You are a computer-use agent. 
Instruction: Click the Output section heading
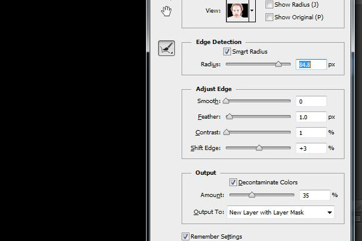point(206,173)
